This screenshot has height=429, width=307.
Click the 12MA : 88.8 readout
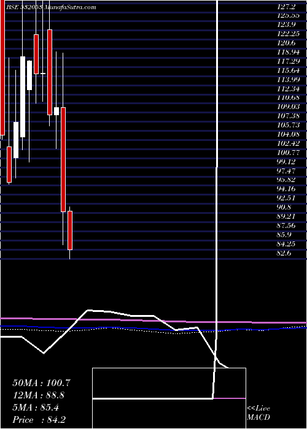40,395
